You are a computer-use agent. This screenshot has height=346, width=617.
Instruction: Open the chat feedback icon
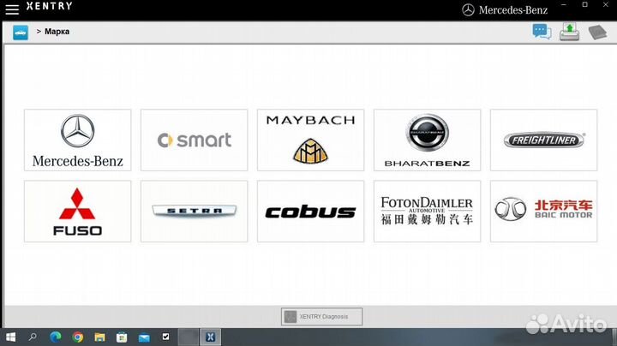click(x=541, y=32)
